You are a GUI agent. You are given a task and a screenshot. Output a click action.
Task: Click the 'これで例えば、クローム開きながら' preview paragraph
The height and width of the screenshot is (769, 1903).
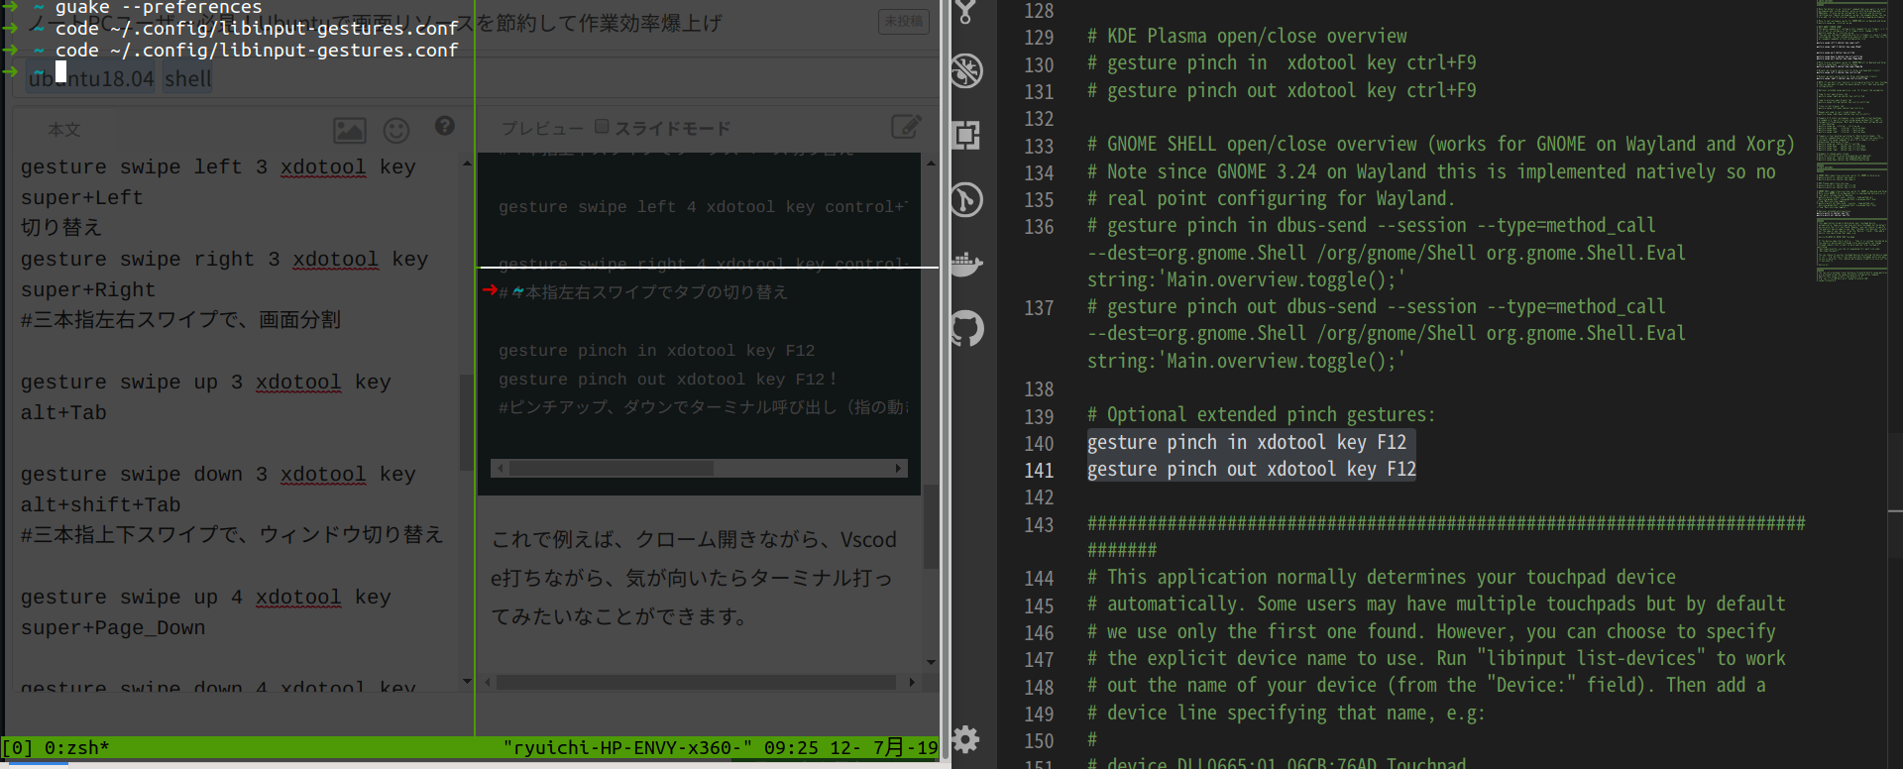[x=694, y=578]
